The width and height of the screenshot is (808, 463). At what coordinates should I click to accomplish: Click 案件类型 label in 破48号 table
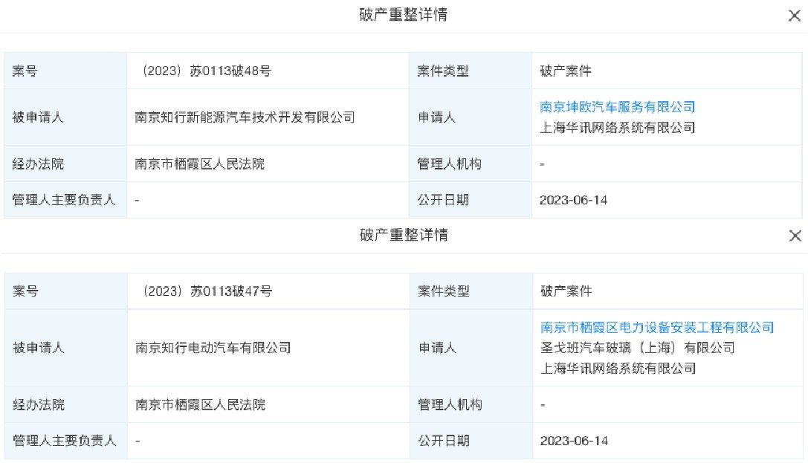[x=443, y=71]
